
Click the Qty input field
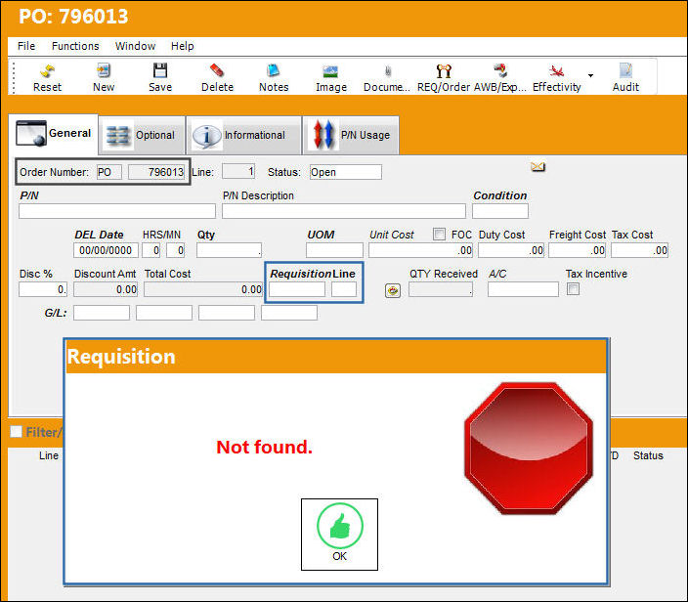[x=229, y=250]
